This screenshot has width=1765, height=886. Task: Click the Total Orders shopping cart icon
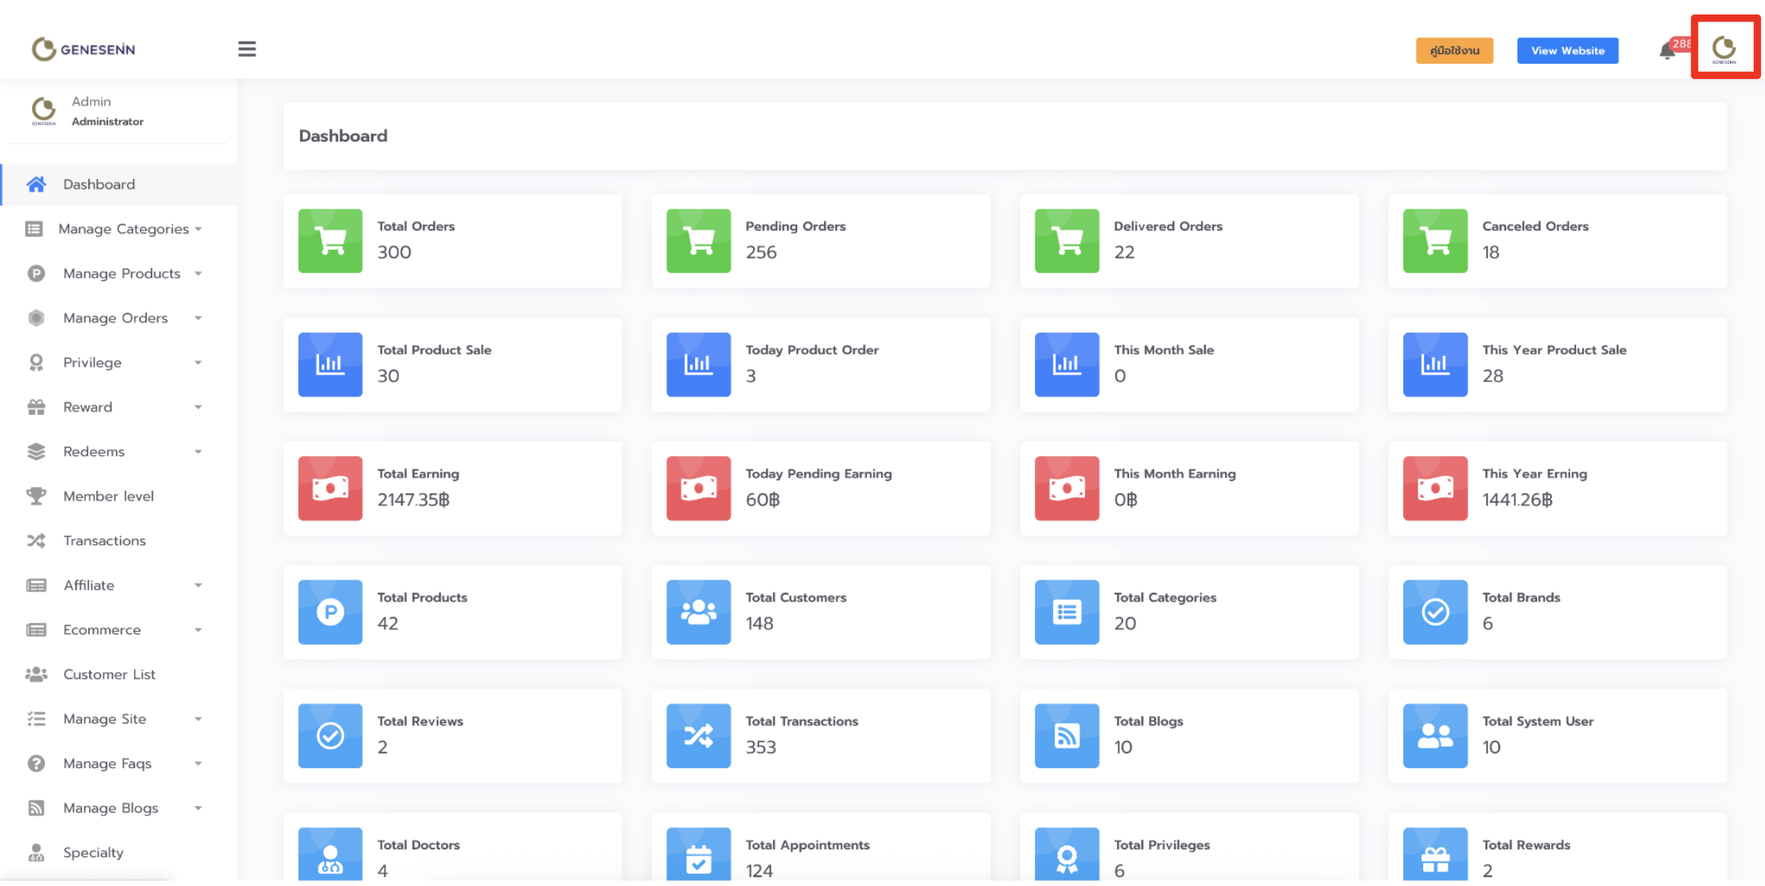click(330, 241)
